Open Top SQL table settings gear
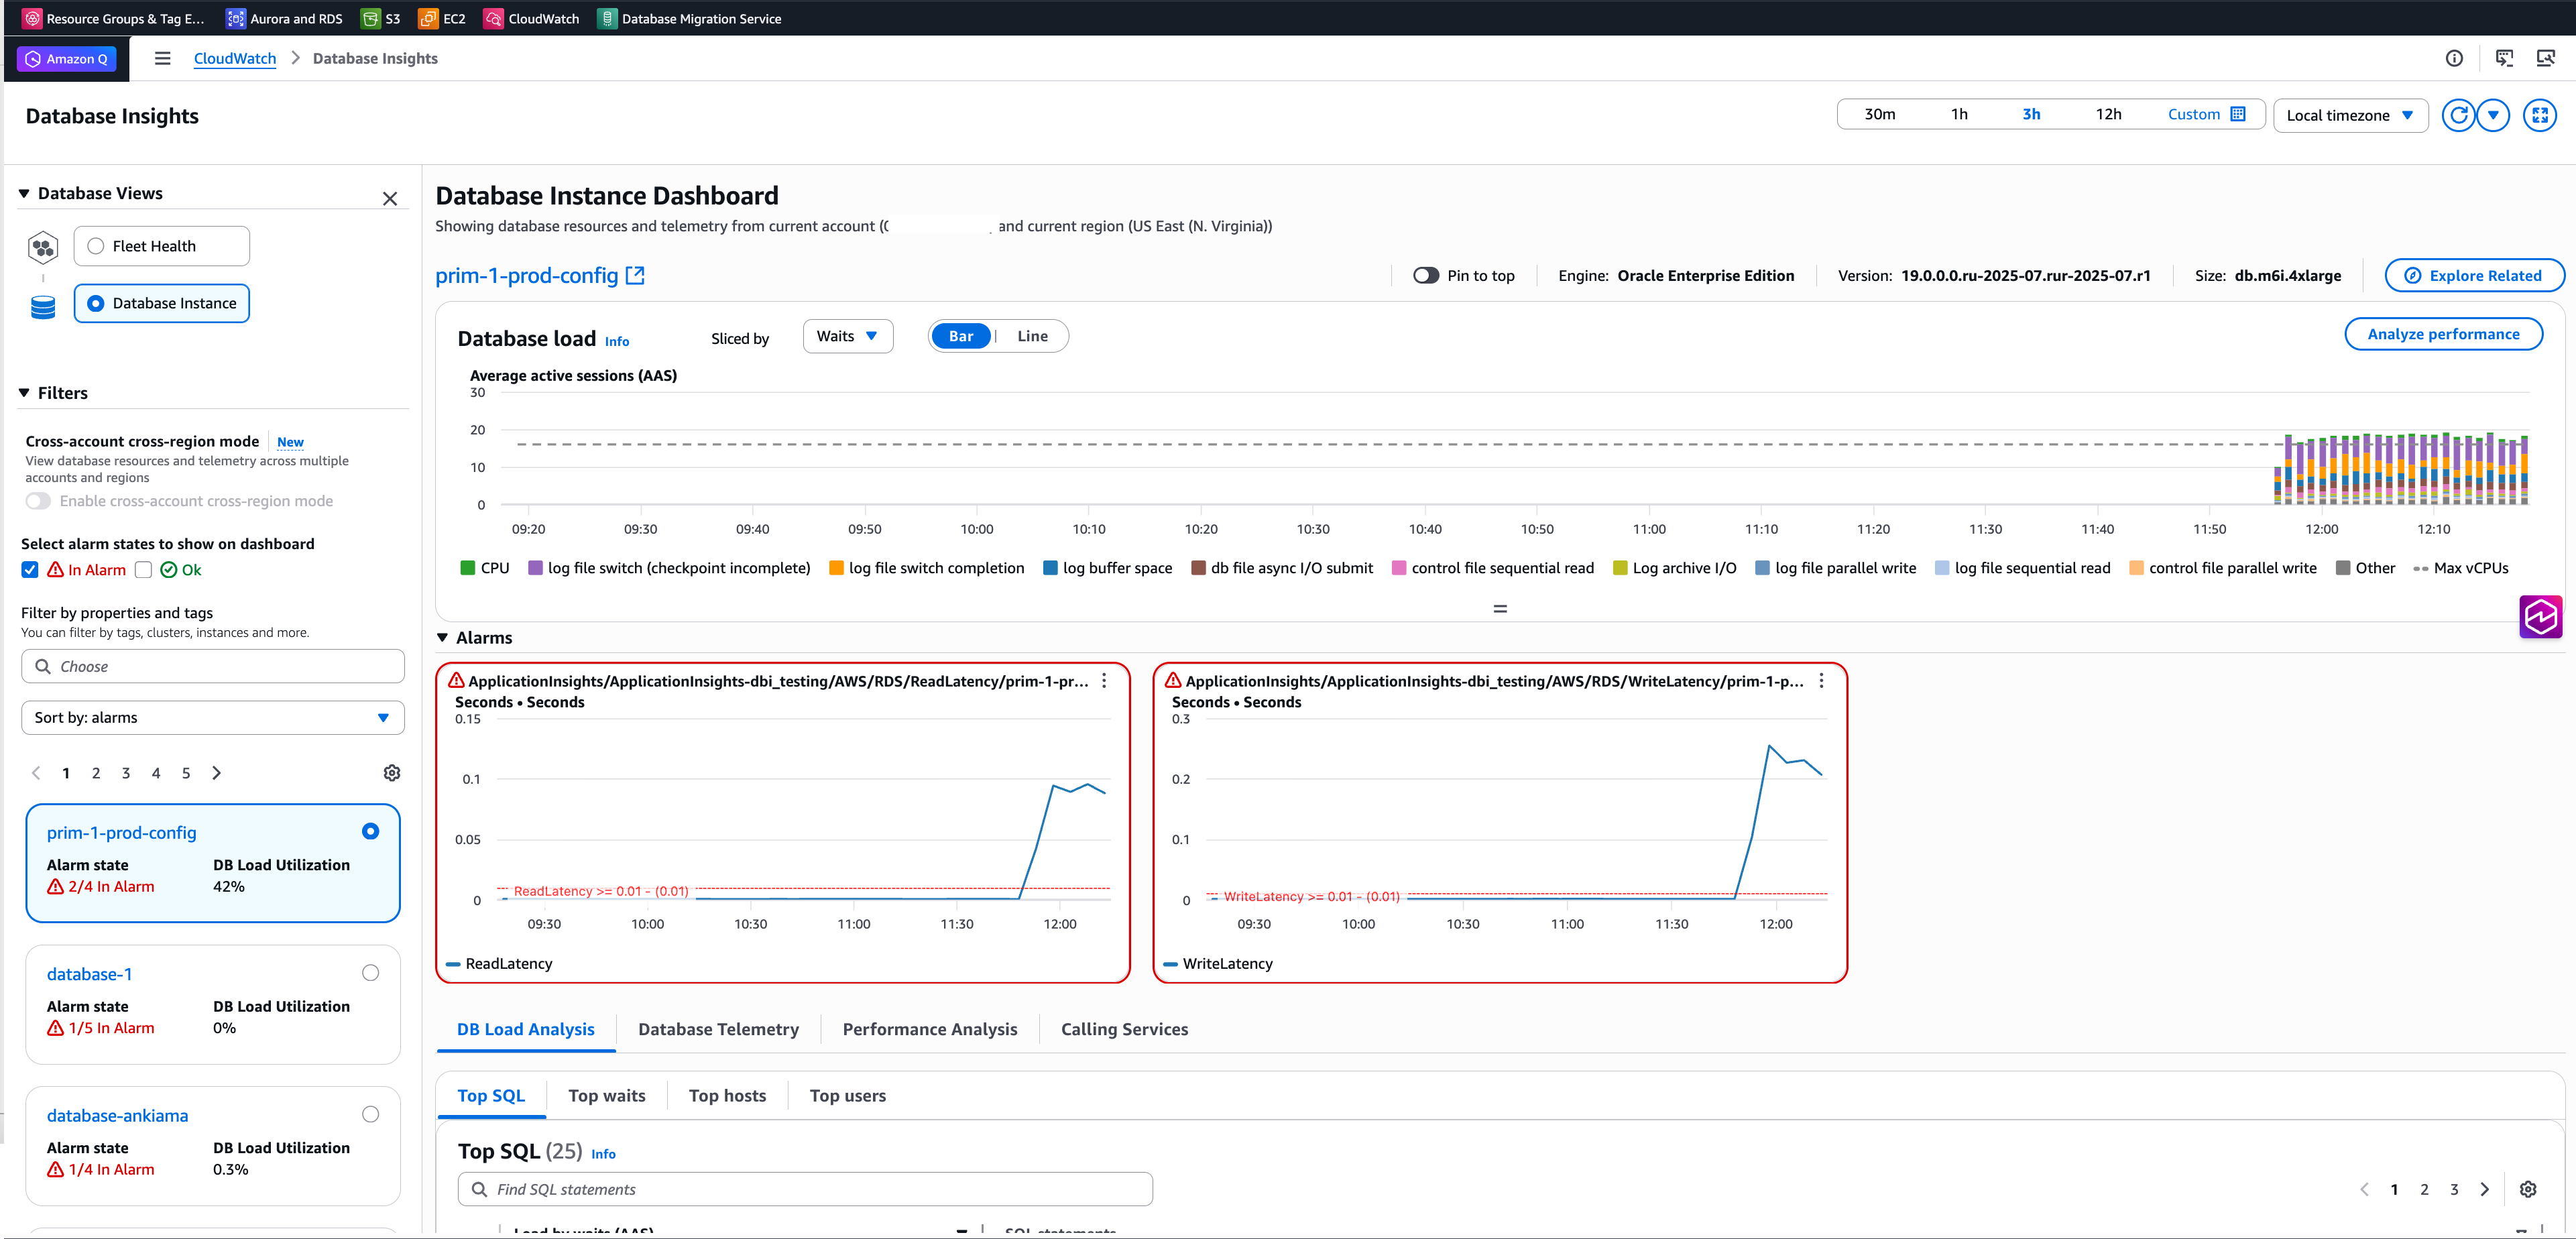This screenshot has height=1239, width=2576. [x=2528, y=1189]
